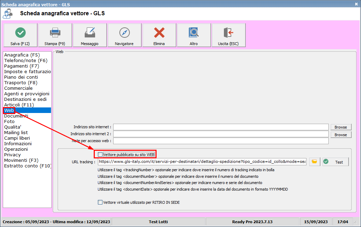The height and width of the screenshot is (227, 361).
Task: Select Privacy entry in sidebar
Action: [x=27, y=155]
